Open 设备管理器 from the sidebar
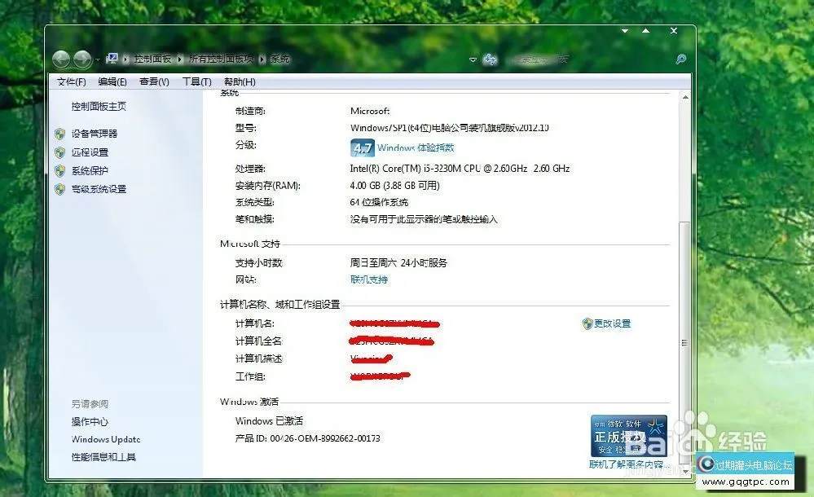The height and width of the screenshot is (497, 814). 95,134
